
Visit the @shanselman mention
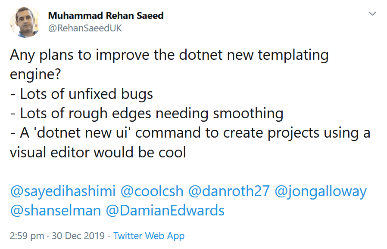coord(56,211)
